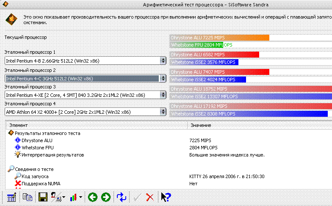Image resolution: width=332 pixels, height=206 pixels.
Task: Click the Эталонный процессор 2 label
Action: tap(30, 70)
